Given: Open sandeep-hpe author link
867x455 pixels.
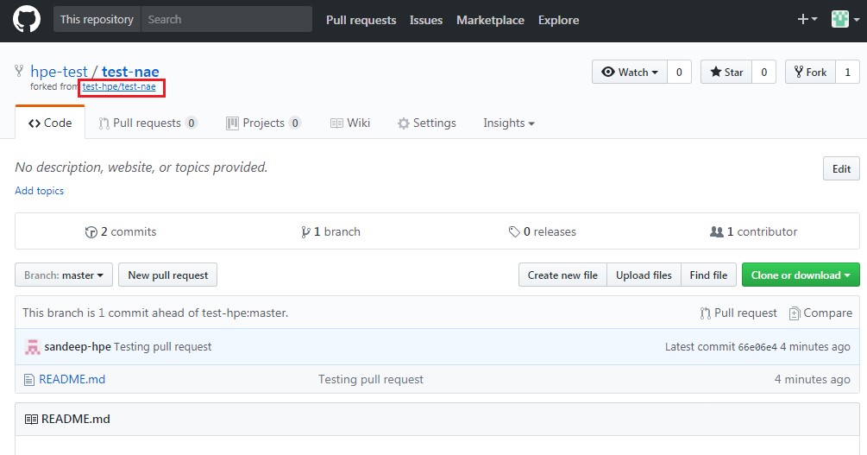Looking at the screenshot, I should click(x=78, y=346).
